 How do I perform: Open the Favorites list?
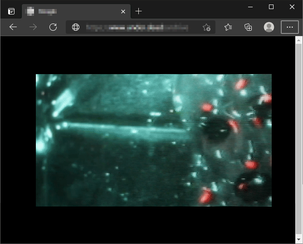coord(228,27)
